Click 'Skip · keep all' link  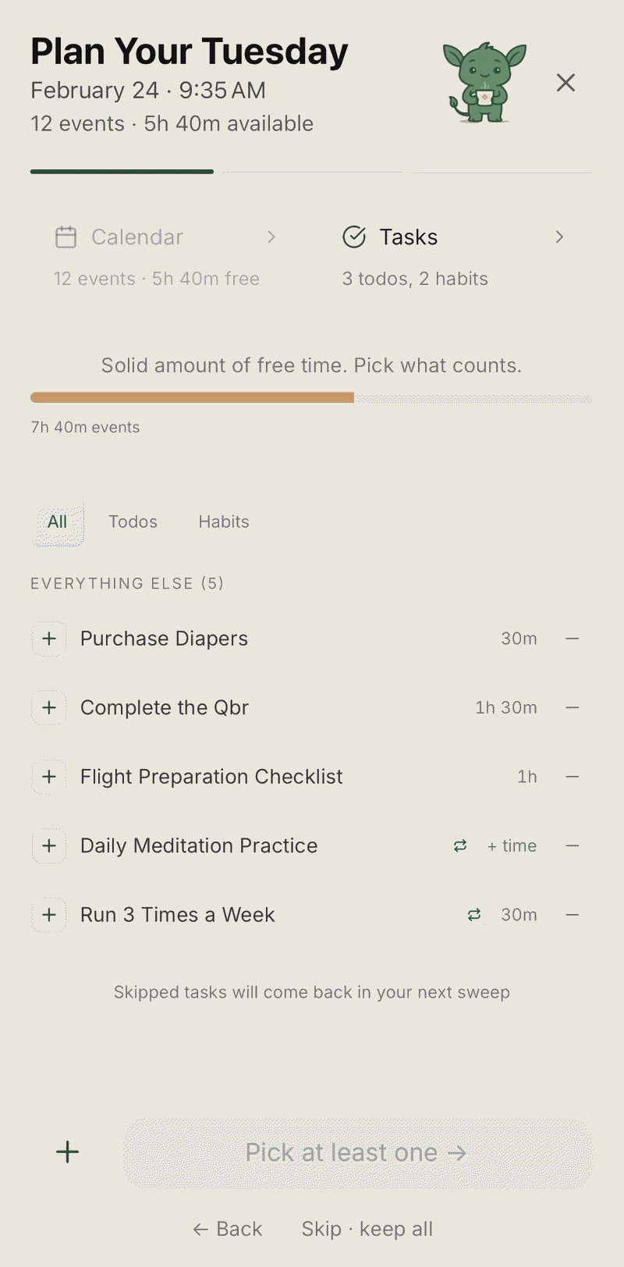point(367,1229)
